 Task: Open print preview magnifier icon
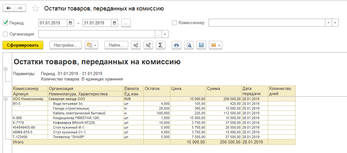[x=189, y=45]
